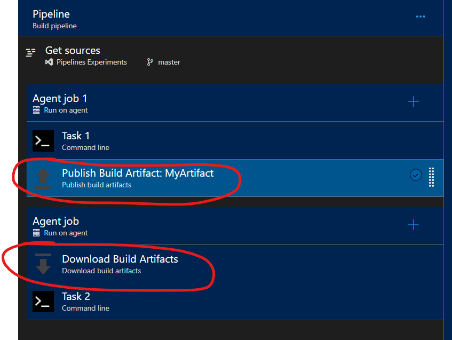Image resolution: width=452 pixels, height=340 pixels.
Task: Select the Pipeline header
Action: tap(231, 18)
